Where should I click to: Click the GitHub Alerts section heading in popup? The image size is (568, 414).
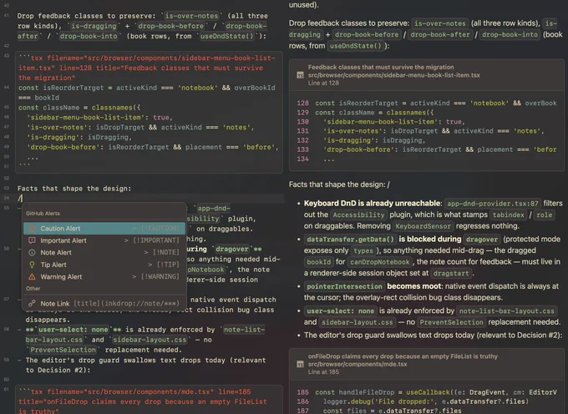coord(43,213)
